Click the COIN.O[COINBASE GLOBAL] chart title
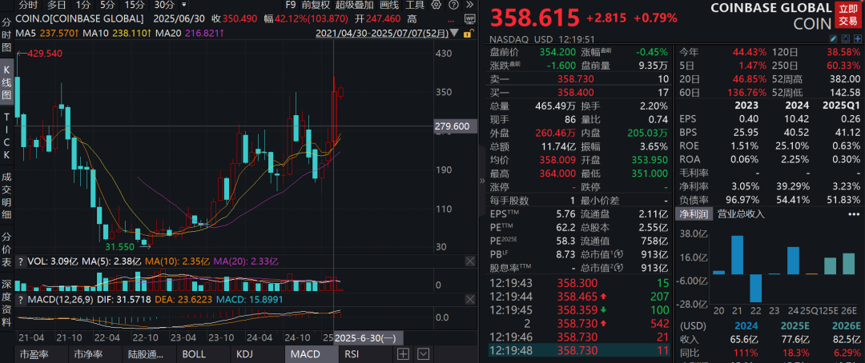This screenshot has height=363, width=865. [80, 18]
